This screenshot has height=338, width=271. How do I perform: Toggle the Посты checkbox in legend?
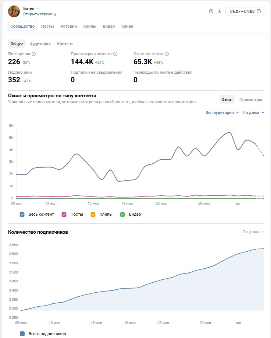(64, 215)
